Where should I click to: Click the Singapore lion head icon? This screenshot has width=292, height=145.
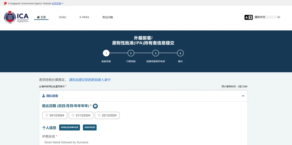(5, 3)
